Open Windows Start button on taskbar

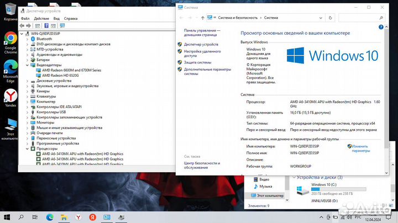pos(7,217)
